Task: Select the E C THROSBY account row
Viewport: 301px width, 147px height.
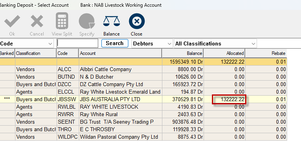Action: (143, 129)
